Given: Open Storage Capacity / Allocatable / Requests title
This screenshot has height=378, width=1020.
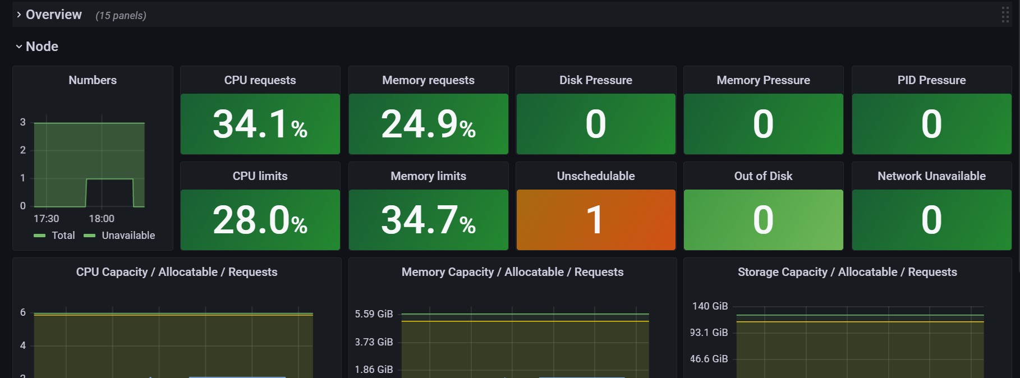Looking at the screenshot, I should click(x=847, y=272).
